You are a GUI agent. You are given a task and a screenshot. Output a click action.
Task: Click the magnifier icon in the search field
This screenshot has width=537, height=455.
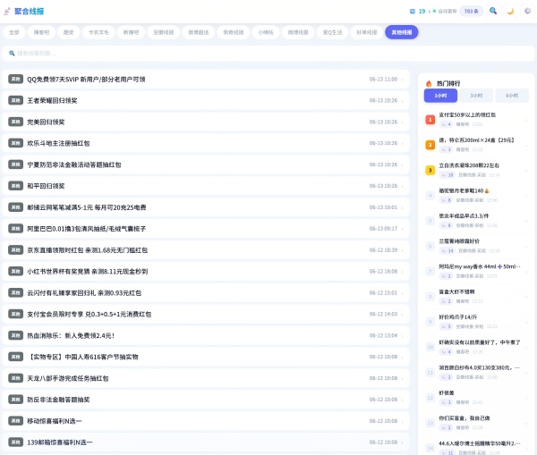pyautogui.click(x=12, y=53)
